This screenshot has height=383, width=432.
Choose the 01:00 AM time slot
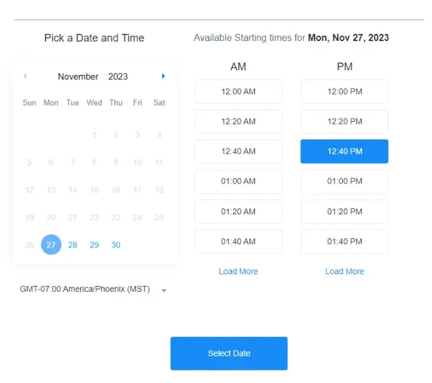(x=238, y=181)
